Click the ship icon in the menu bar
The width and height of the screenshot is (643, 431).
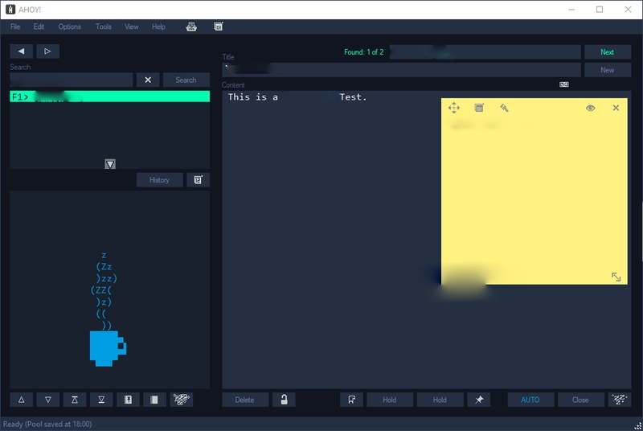pyautogui.click(x=191, y=27)
